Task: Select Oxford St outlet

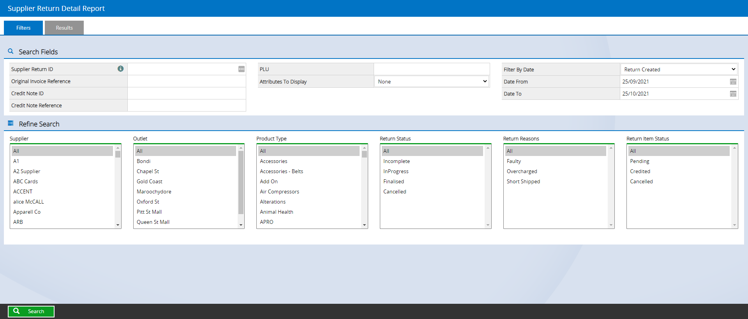Action: 185,202
